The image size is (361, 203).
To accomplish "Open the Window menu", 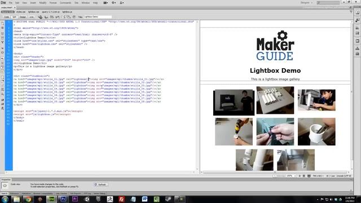I will point(85,3).
